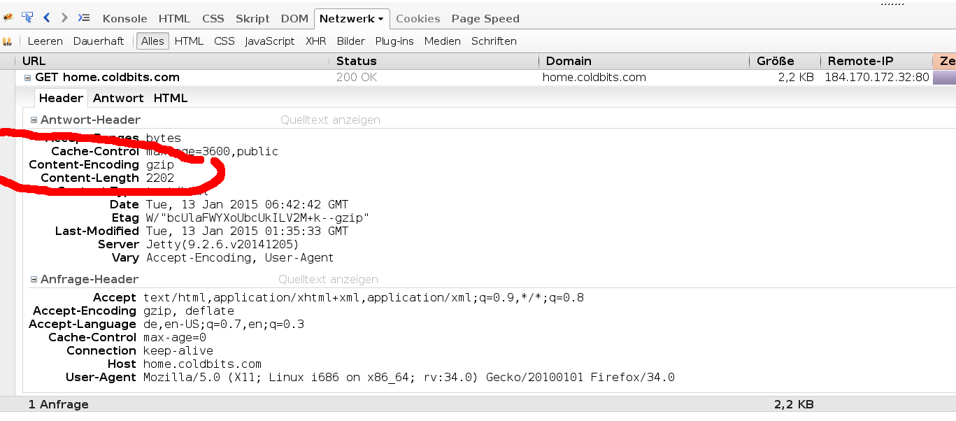The image size is (956, 421).
Task: Enable the Alles filter
Action: pos(152,41)
